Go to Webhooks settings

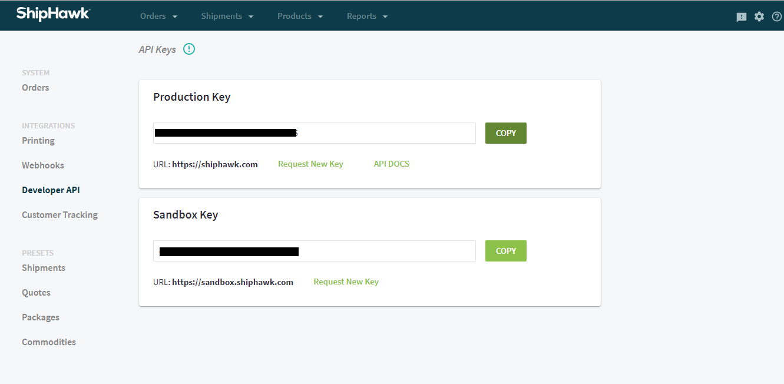coord(43,165)
